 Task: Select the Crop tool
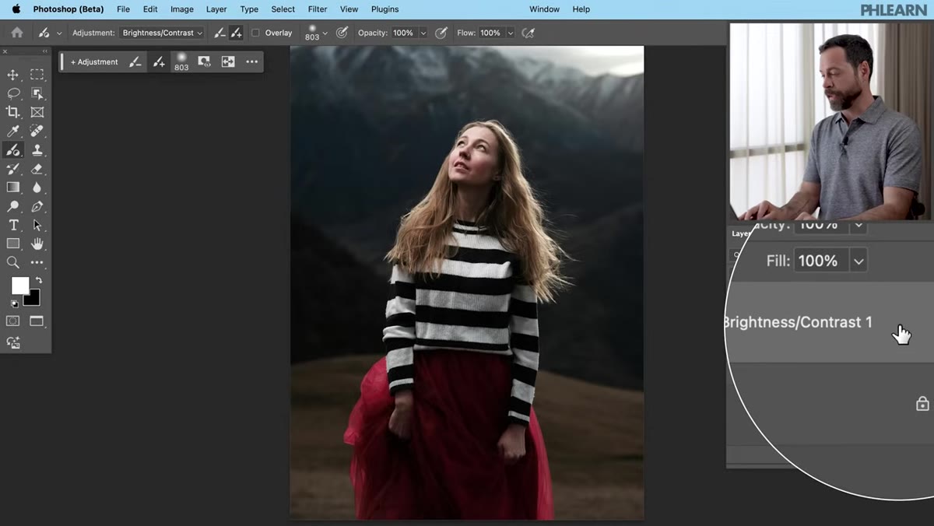point(13,112)
